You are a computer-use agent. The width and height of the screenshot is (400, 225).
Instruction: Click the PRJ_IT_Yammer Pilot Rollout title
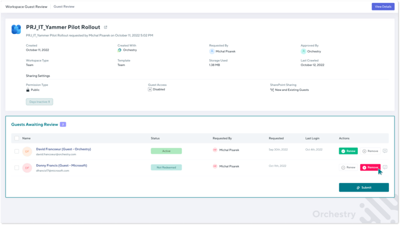click(63, 27)
